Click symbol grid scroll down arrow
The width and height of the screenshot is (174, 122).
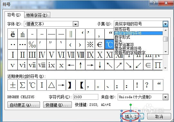click(165, 68)
